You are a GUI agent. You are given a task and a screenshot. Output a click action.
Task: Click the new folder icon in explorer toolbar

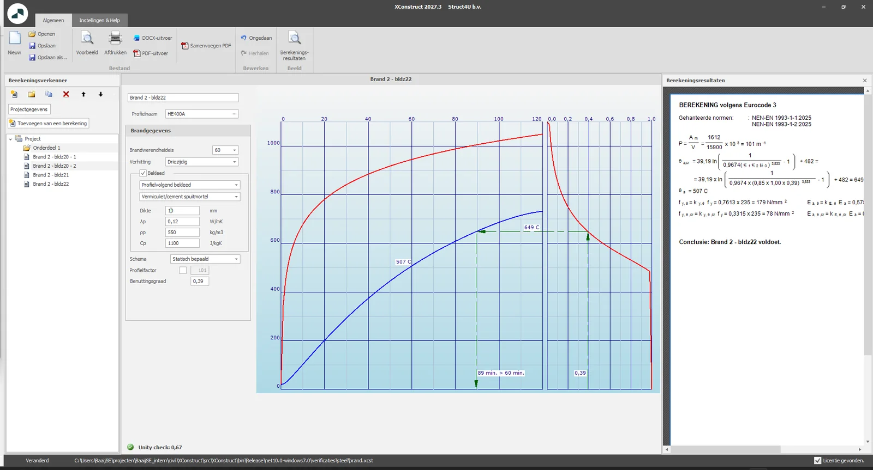[x=32, y=94]
